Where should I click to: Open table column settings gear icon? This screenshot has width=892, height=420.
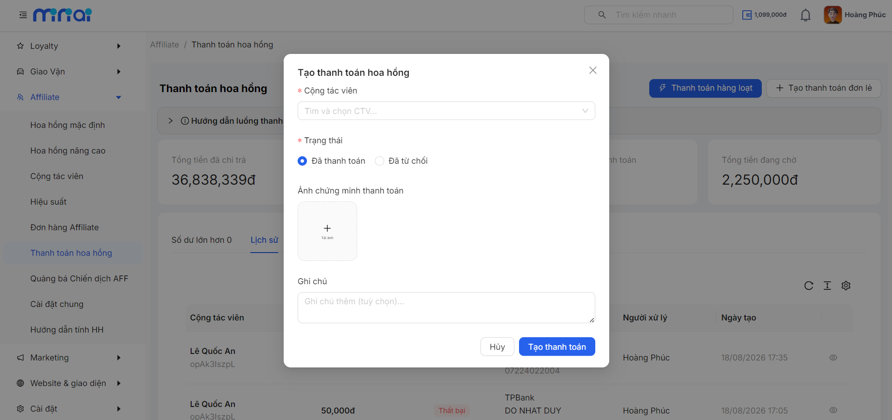point(846,286)
